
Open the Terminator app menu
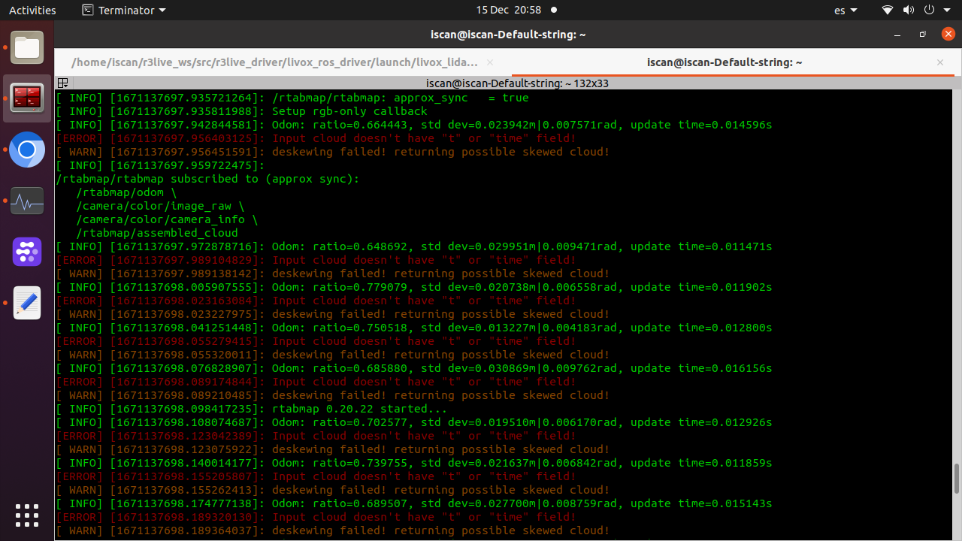pos(124,11)
